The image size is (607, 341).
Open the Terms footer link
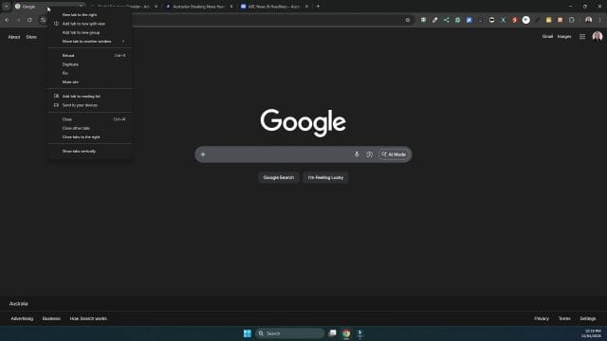[564, 318]
